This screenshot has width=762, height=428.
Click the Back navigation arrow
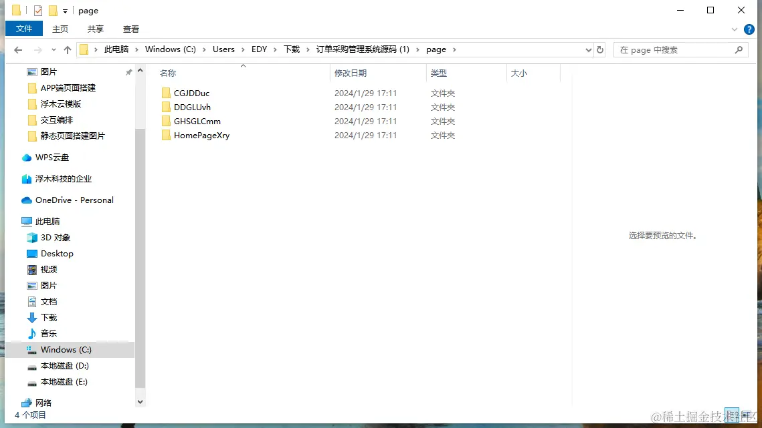[18, 49]
